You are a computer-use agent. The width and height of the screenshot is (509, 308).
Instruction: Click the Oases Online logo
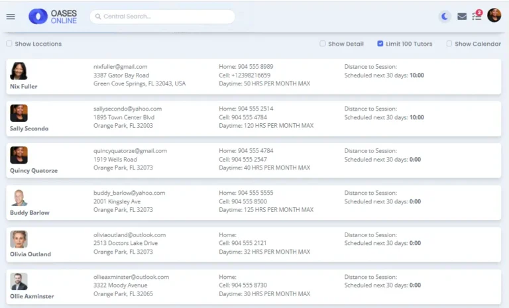click(x=53, y=17)
